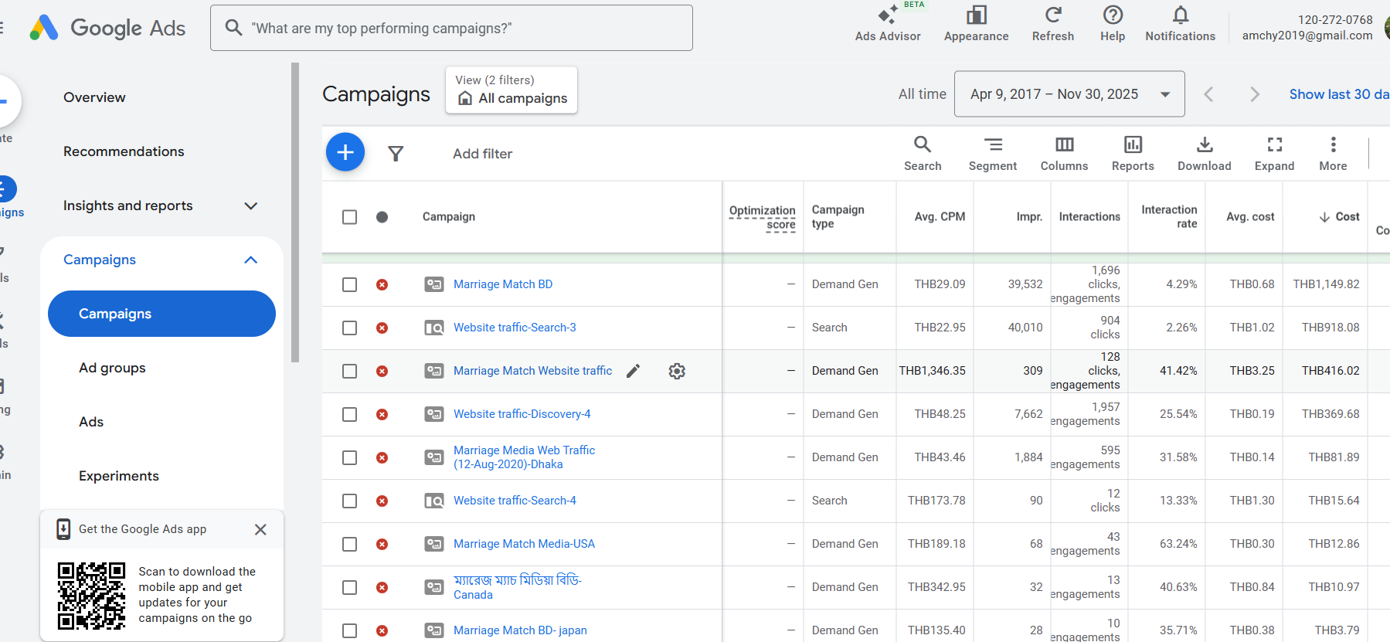Screen dimensions: 1390x642
Task: Check the Marriage Match BD row checkbox
Action: coord(350,284)
